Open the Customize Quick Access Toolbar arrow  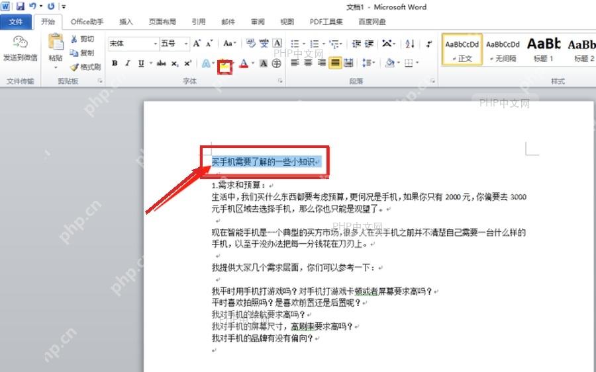point(64,7)
